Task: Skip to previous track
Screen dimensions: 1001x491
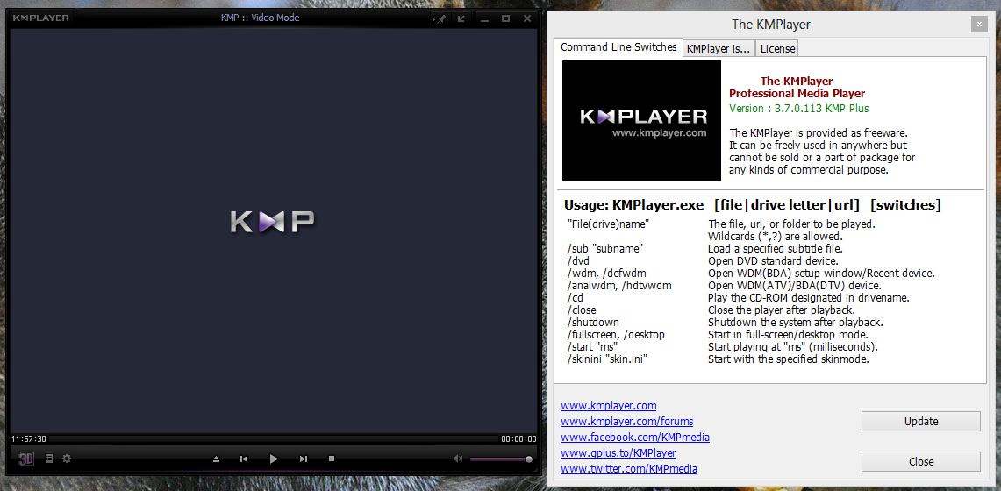Action: (x=244, y=459)
